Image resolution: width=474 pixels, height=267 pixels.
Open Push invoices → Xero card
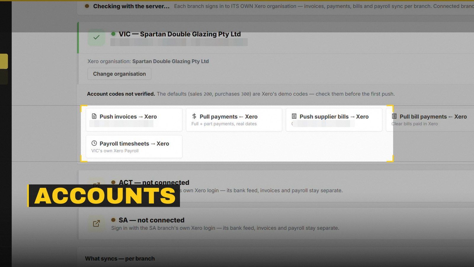tap(134, 120)
